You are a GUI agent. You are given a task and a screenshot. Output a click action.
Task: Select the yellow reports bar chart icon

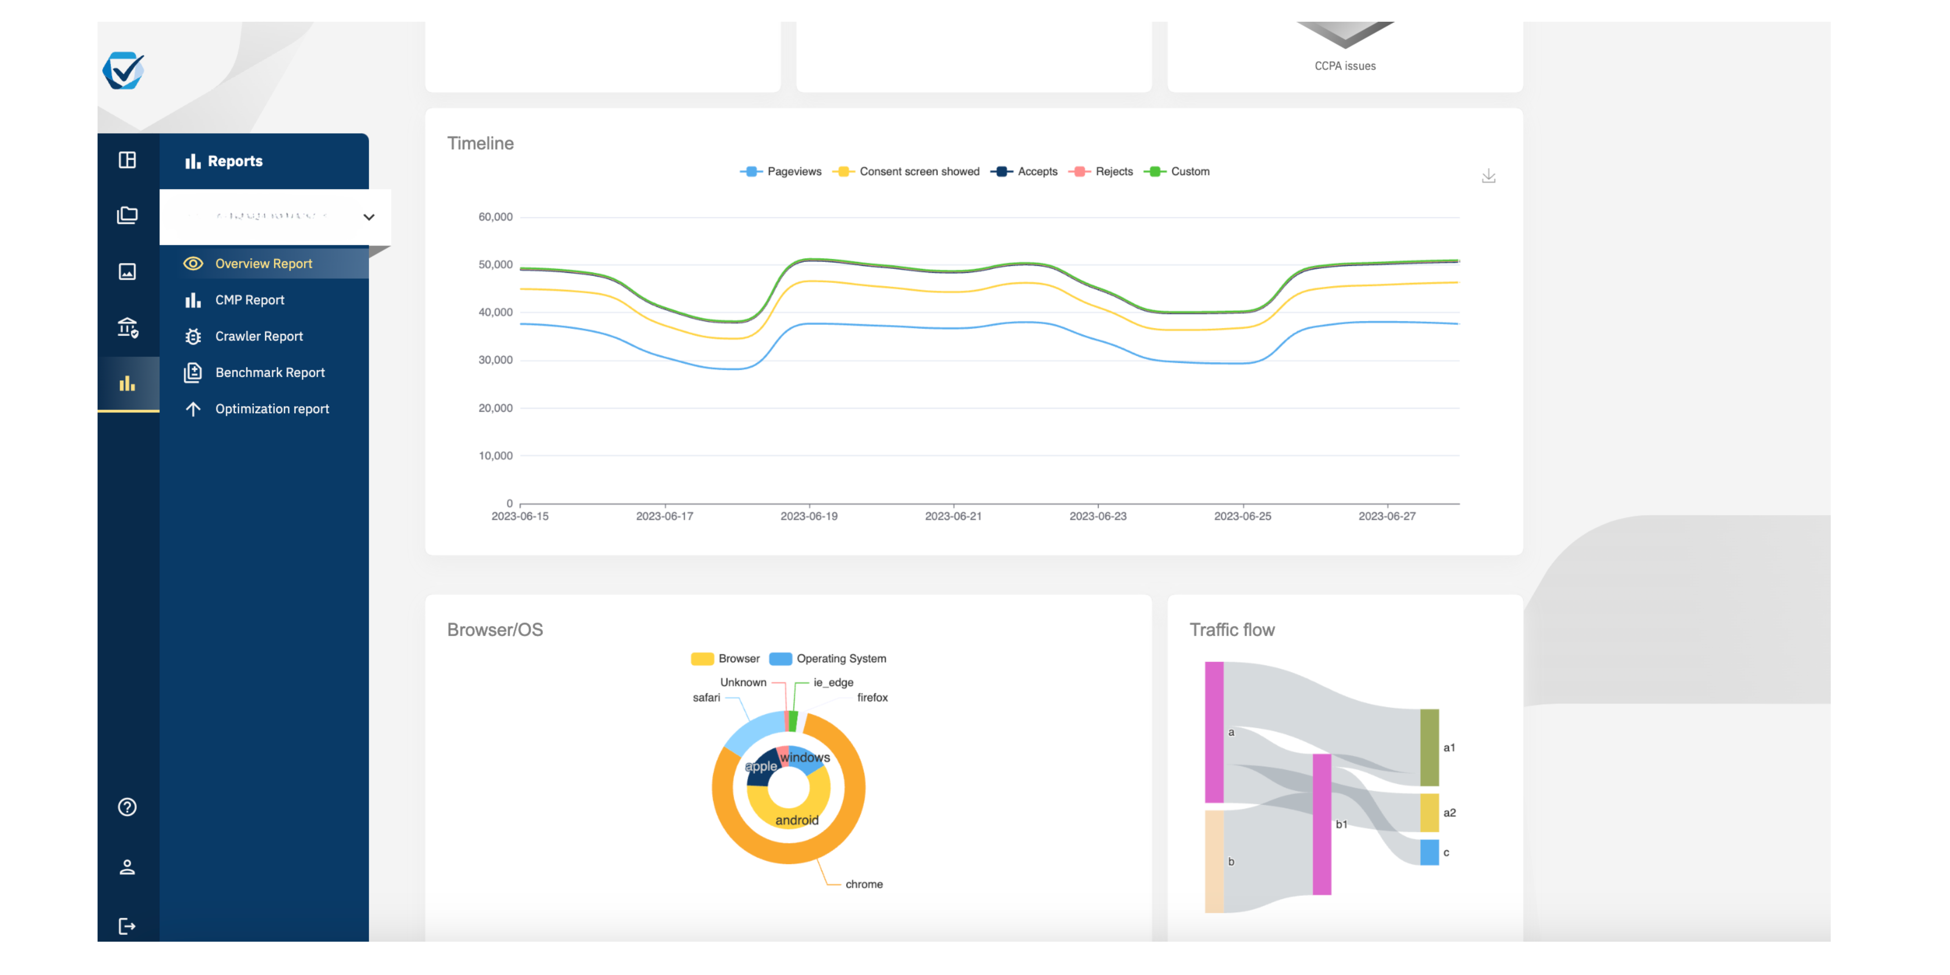pos(127,384)
